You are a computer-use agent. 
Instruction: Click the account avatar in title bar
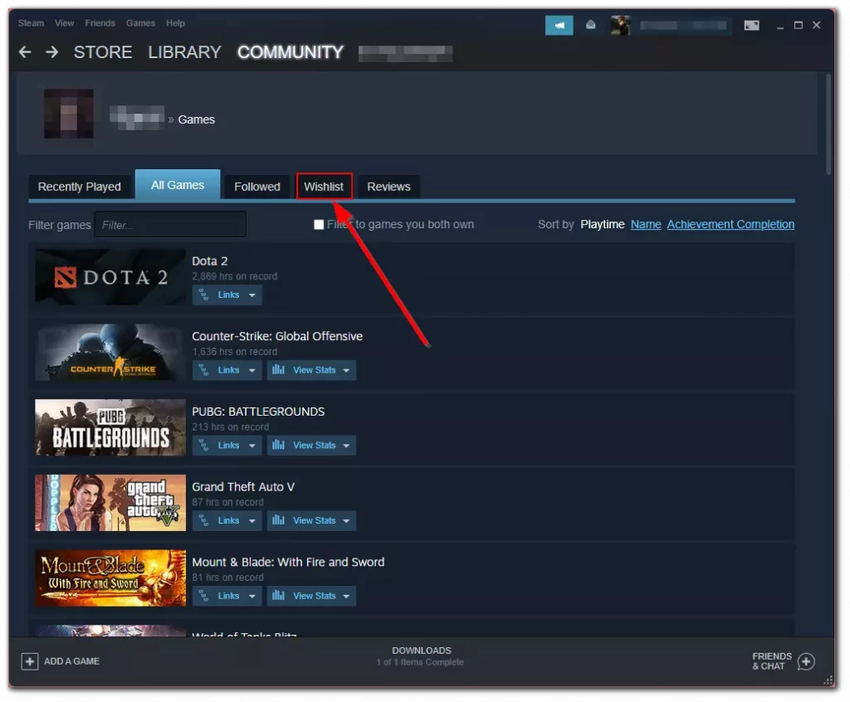(620, 25)
